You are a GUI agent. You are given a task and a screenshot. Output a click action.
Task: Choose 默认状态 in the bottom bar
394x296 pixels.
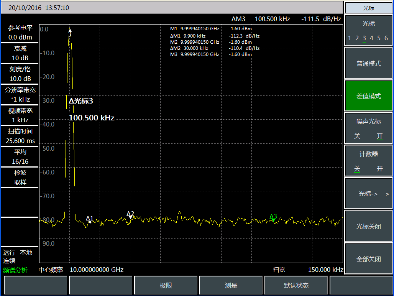[x=296, y=286]
